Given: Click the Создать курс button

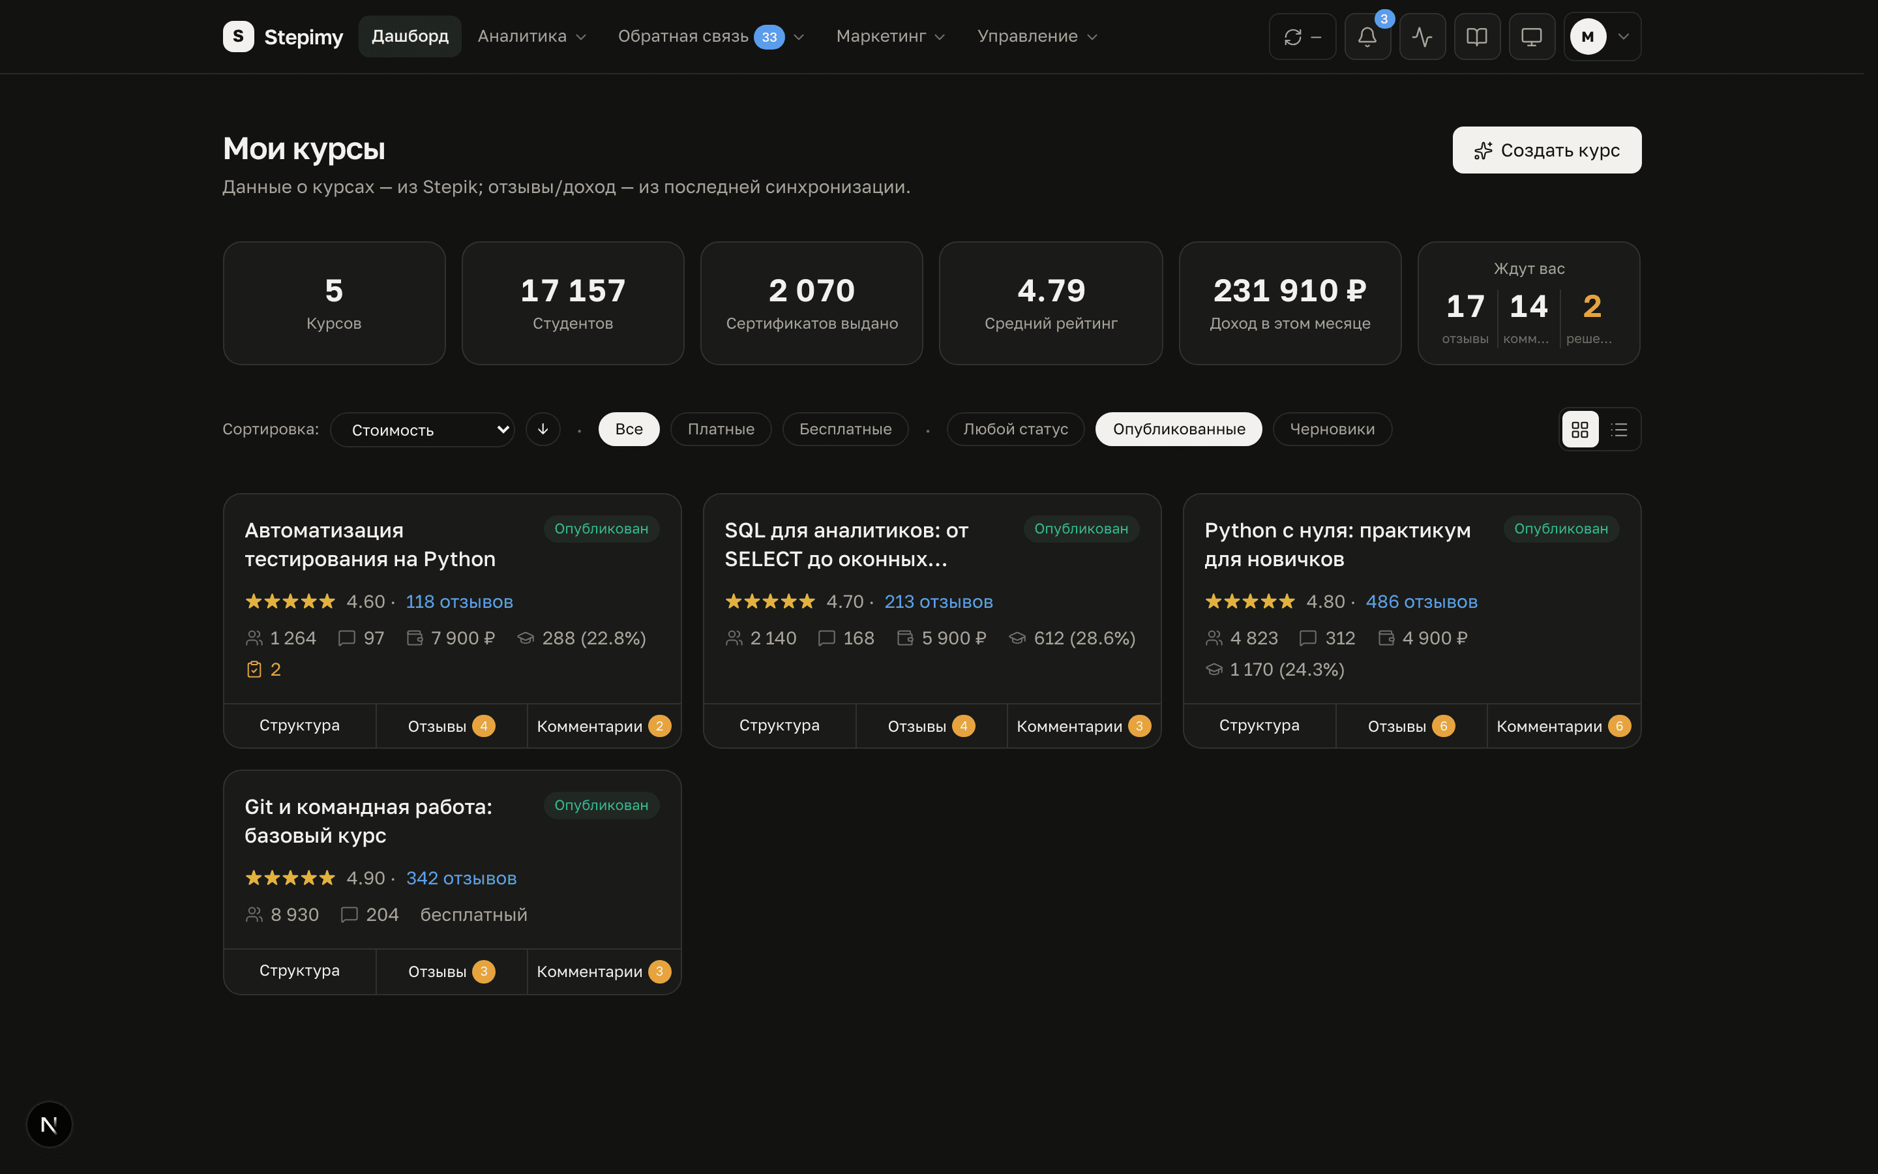Looking at the screenshot, I should [1546, 150].
